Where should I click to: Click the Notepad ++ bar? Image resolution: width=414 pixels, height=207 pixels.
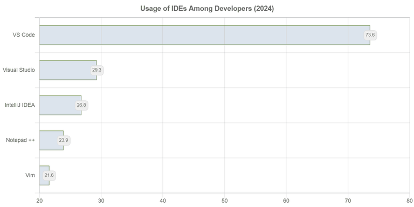pyautogui.click(x=52, y=141)
